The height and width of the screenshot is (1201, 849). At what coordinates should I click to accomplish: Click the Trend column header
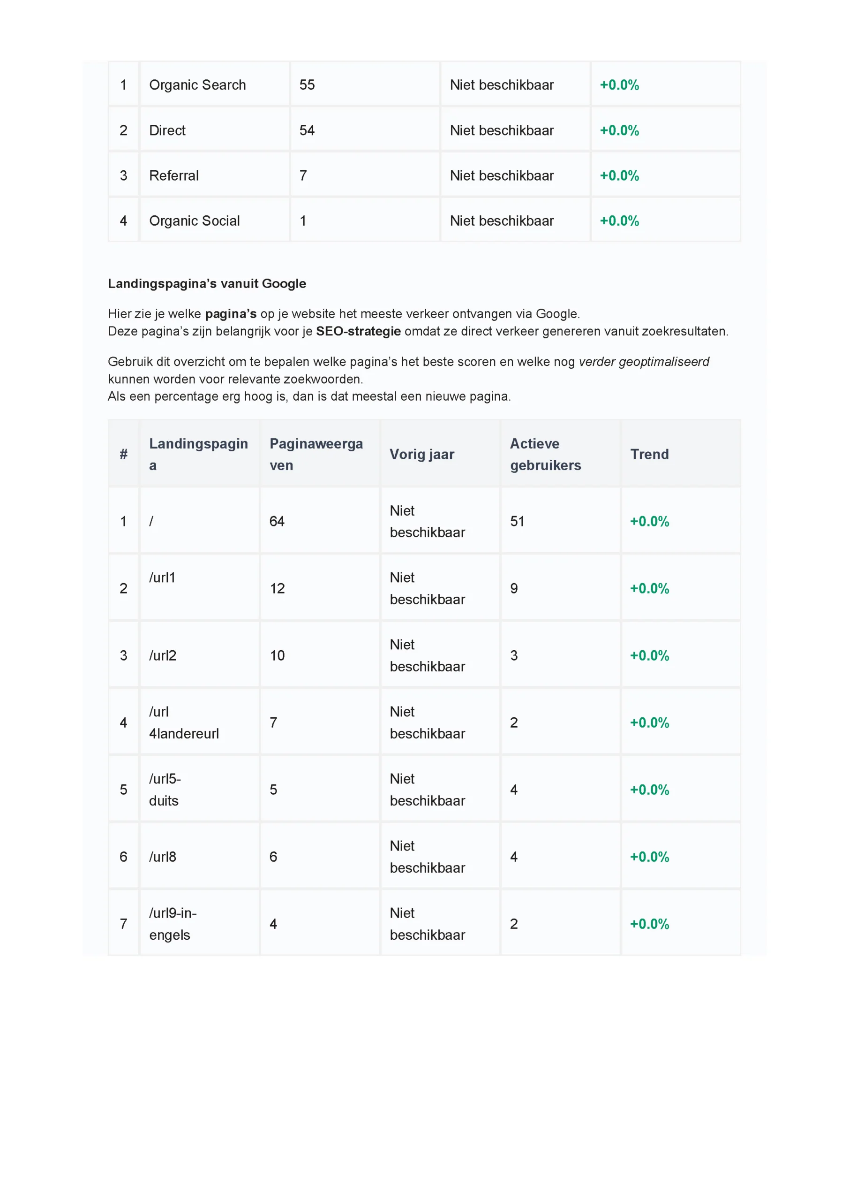(649, 454)
